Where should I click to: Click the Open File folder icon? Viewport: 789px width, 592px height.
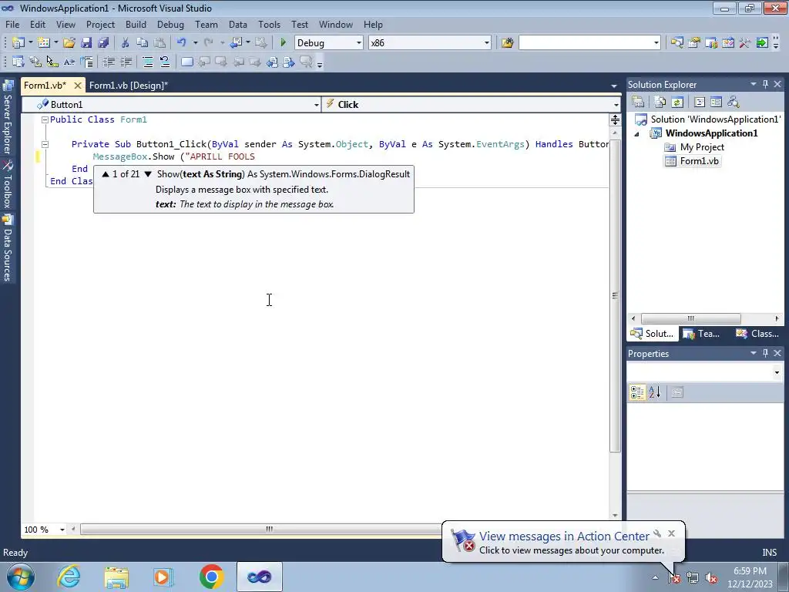click(69, 43)
